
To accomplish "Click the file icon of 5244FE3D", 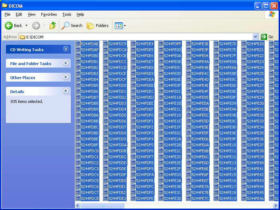I will 161,198.
